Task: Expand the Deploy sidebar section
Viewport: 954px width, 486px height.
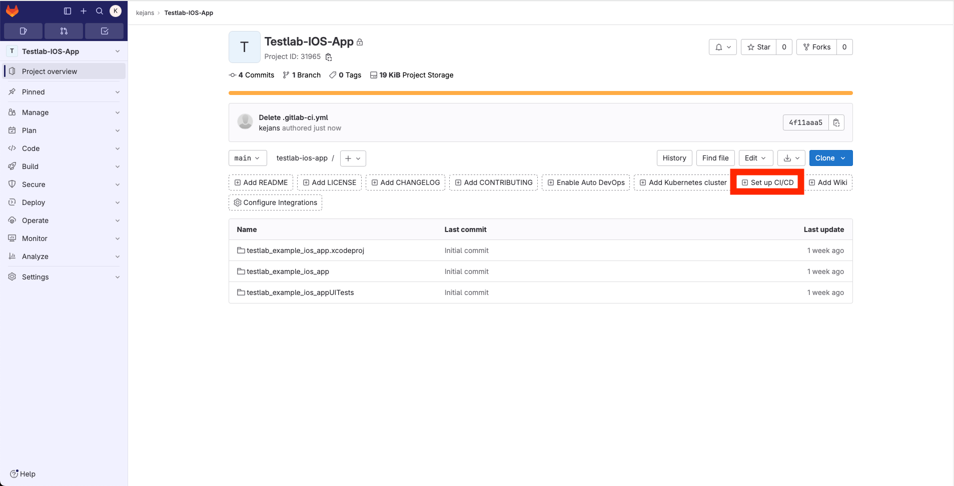Action: point(64,202)
